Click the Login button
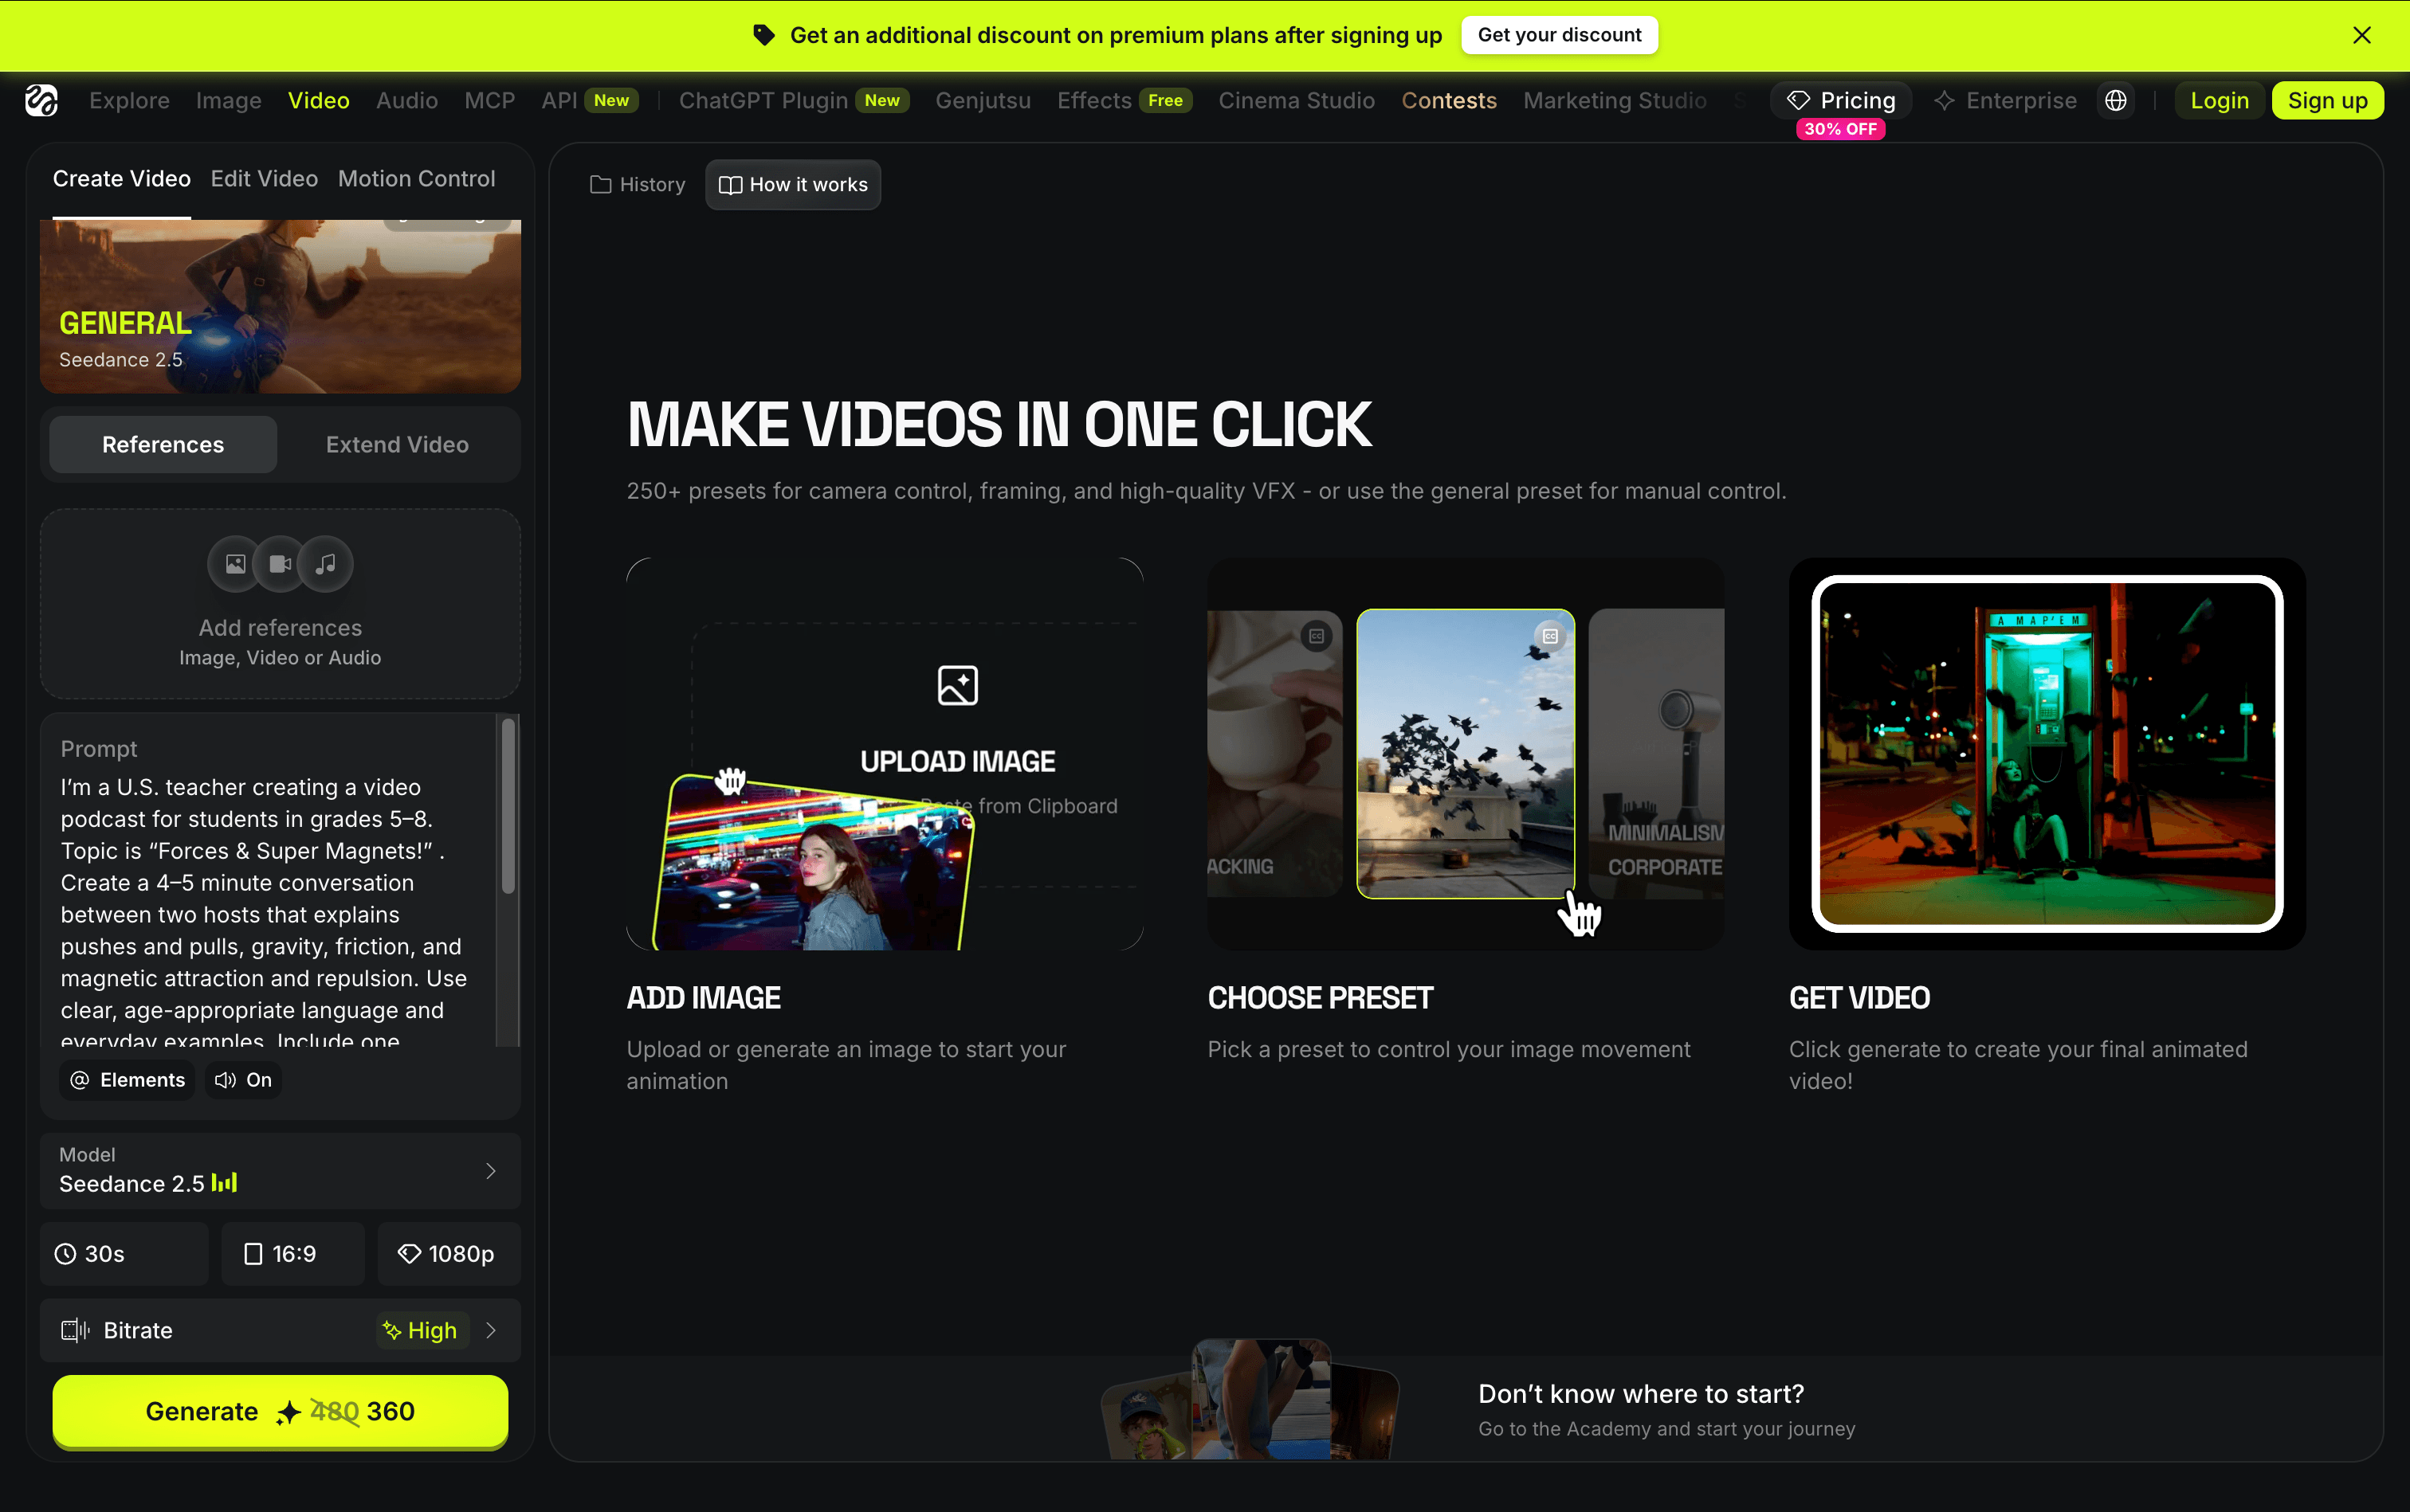2410x1512 pixels. [2220, 100]
